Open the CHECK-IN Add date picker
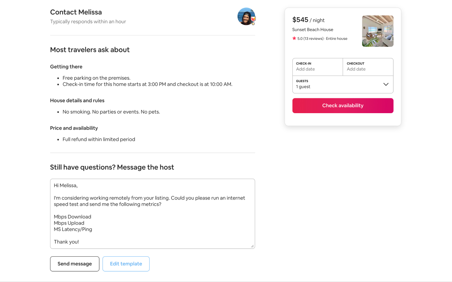 pyautogui.click(x=317, y=67)
